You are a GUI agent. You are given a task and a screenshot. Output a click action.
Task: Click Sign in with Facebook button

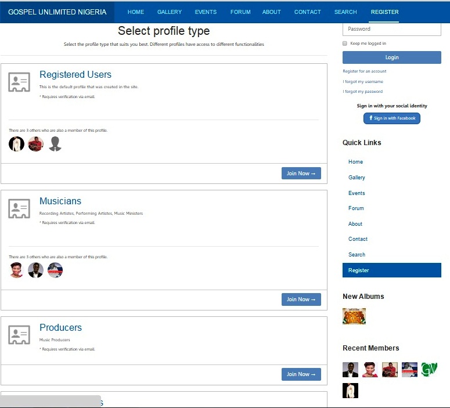(x=392, y=118)
